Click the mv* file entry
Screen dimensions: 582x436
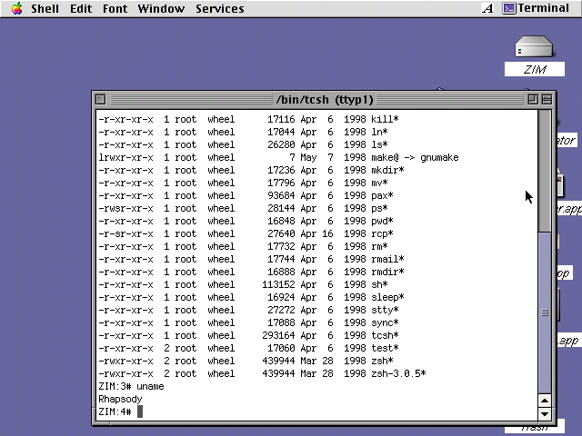pos(379,183)
